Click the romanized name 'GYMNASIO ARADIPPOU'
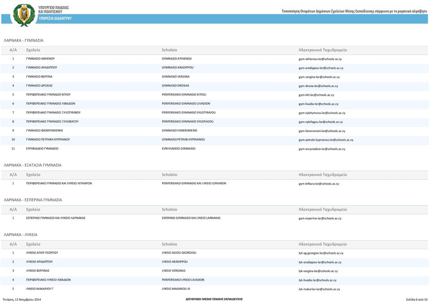This screenshot has width=430, height=302. [x=177, y=68]
